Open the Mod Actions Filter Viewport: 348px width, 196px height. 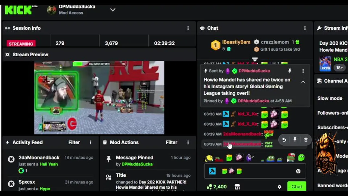coord(171,142)
